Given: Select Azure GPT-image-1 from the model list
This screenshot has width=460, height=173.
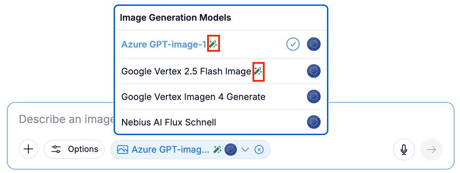Looking at the screenshot, I should 163,44.
